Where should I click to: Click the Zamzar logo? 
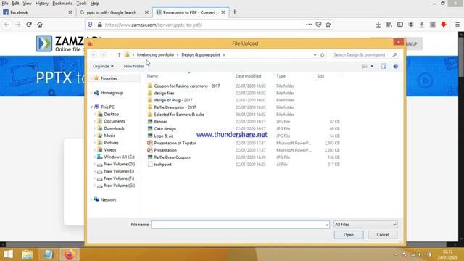tap(43, 43)
